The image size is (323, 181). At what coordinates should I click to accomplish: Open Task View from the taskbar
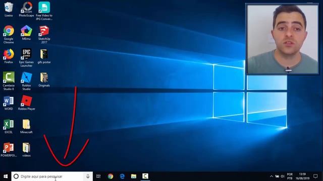pyautogui.click(x=98, y=176)
